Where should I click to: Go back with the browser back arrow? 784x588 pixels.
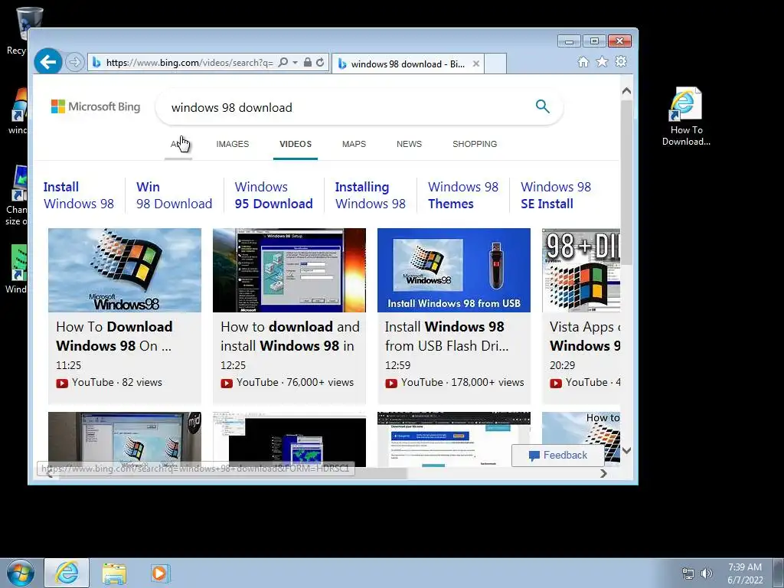pyautogui.click(x=48, y=62)
